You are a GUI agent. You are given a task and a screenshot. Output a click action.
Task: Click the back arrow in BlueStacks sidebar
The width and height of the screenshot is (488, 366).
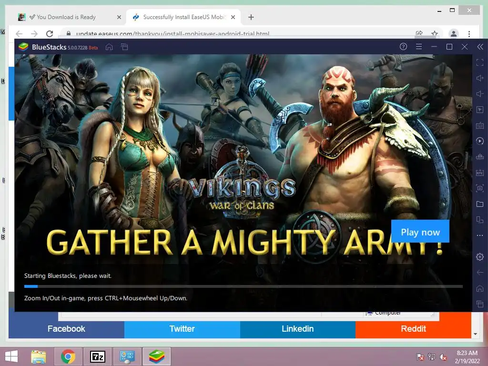(x=480, y=272)
